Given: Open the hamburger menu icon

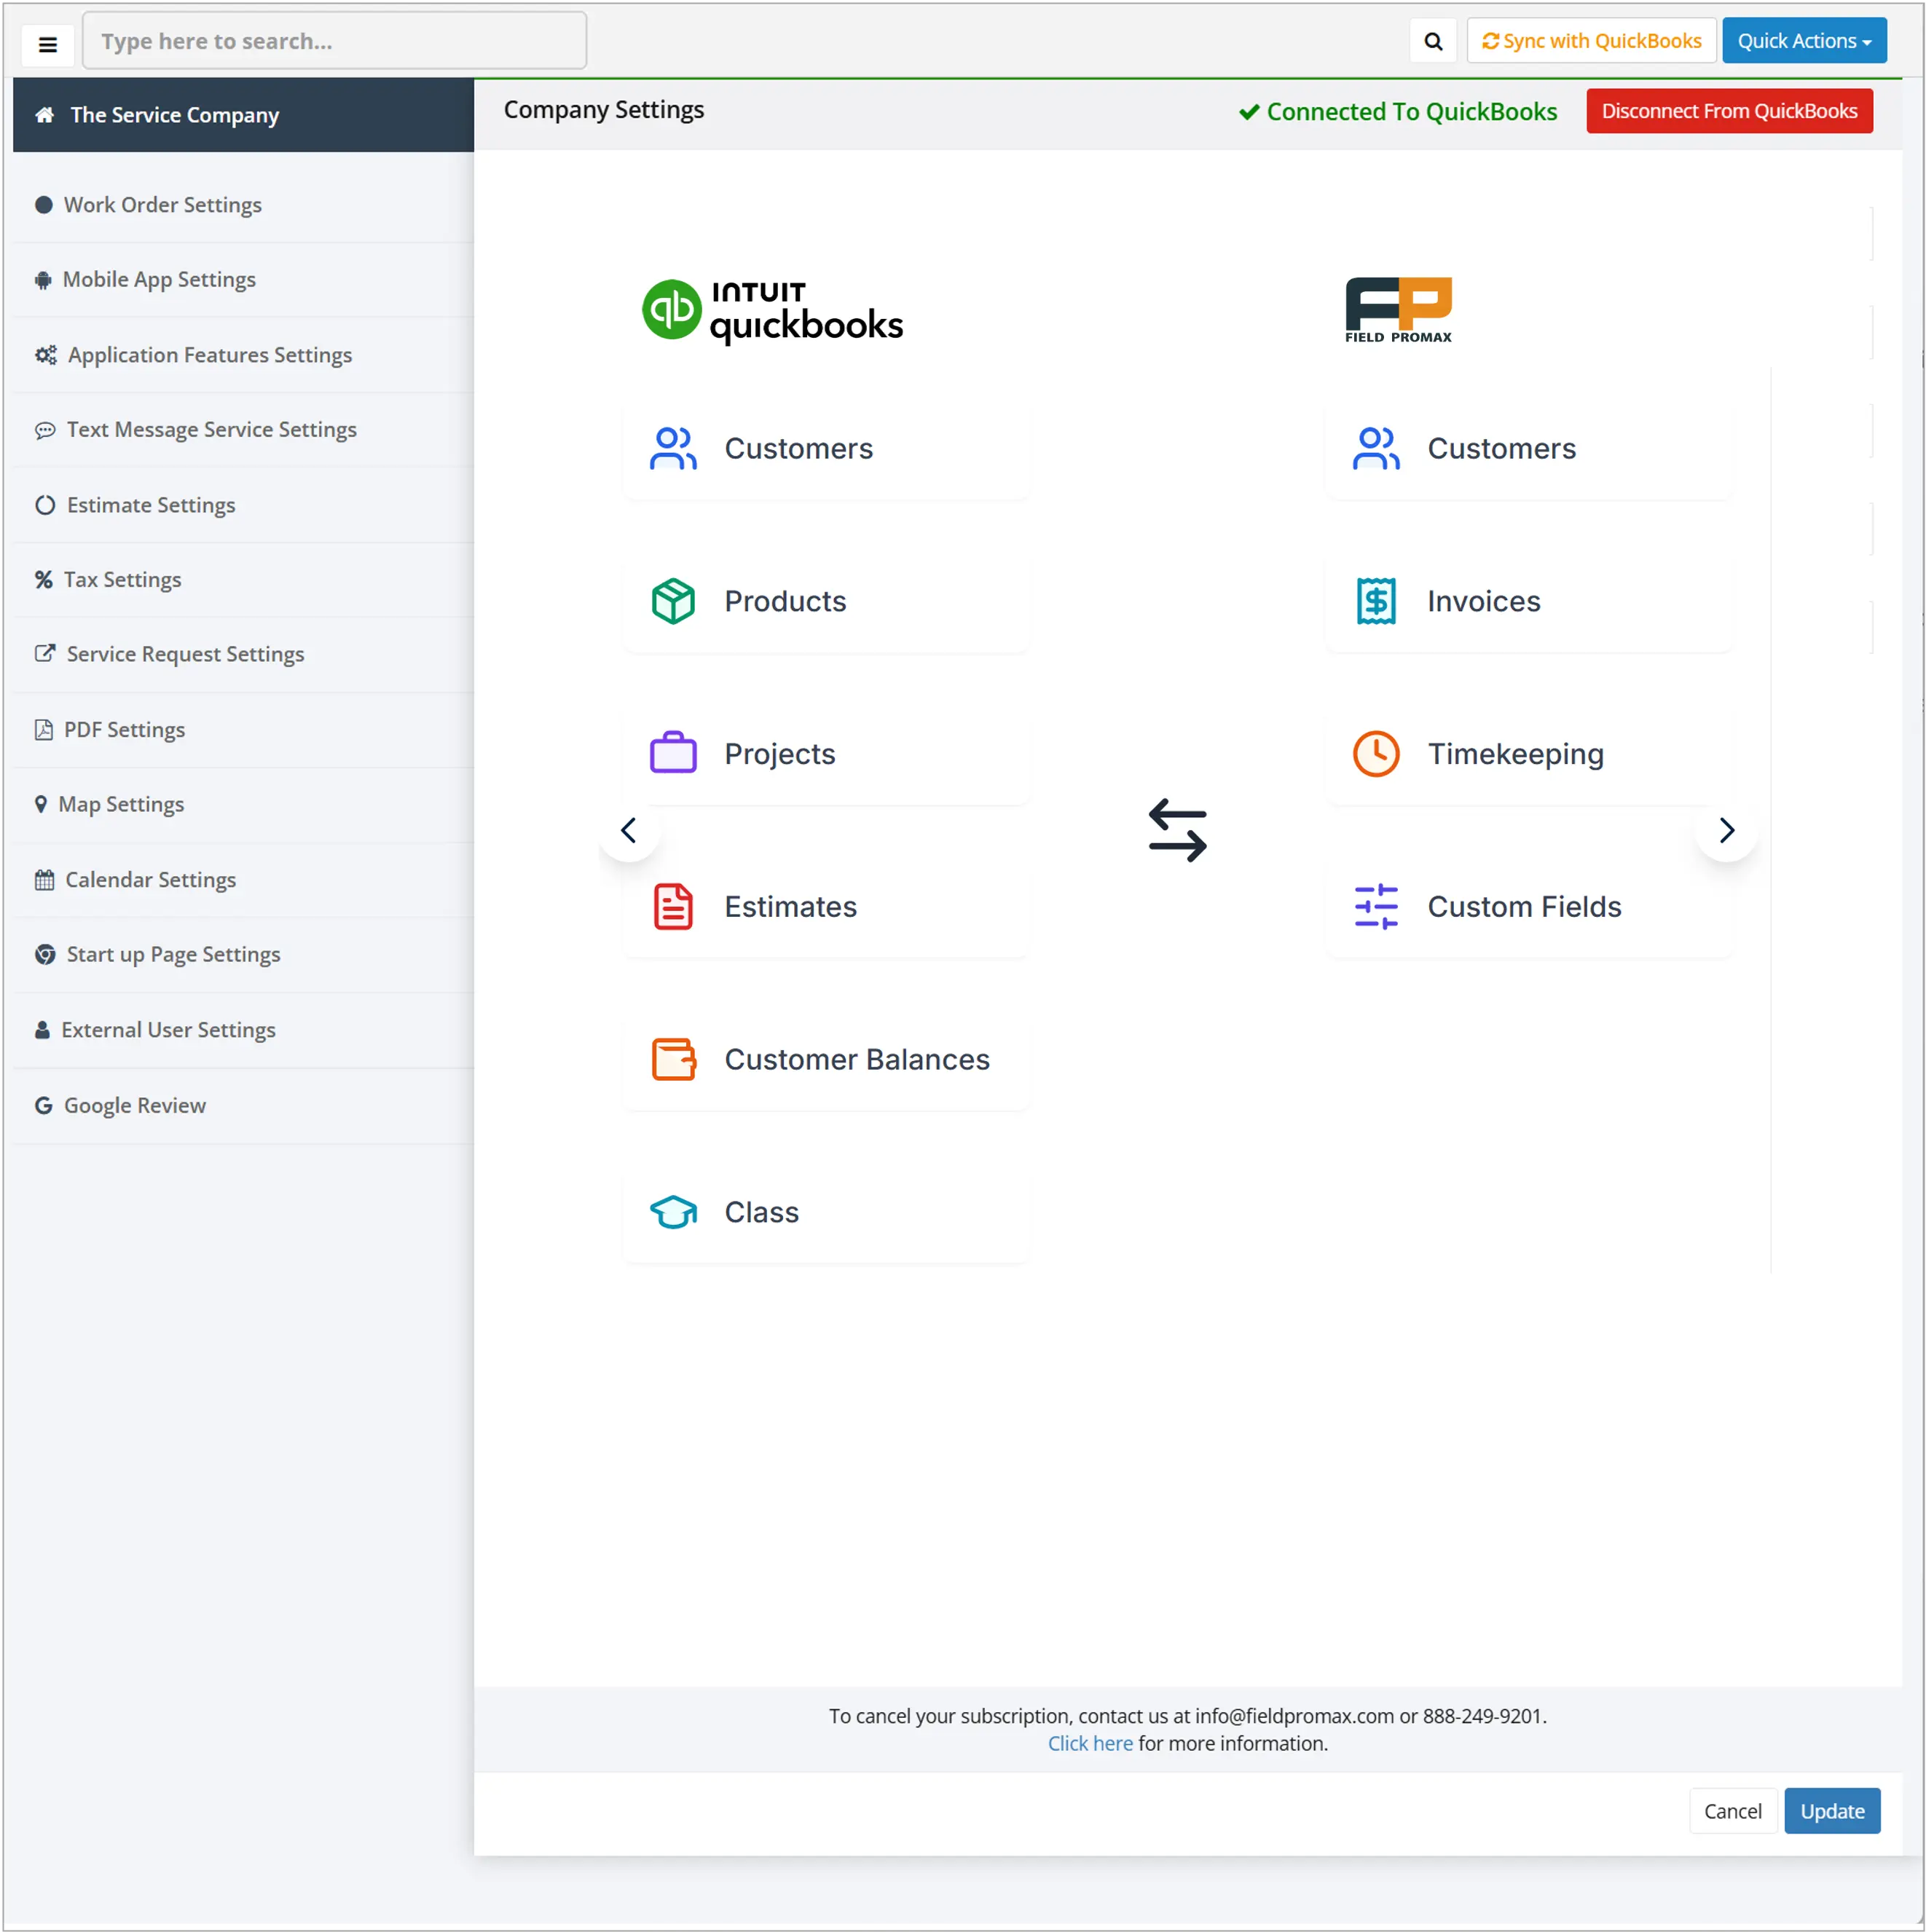Looking at the screenshot, I should coord(47,44).
